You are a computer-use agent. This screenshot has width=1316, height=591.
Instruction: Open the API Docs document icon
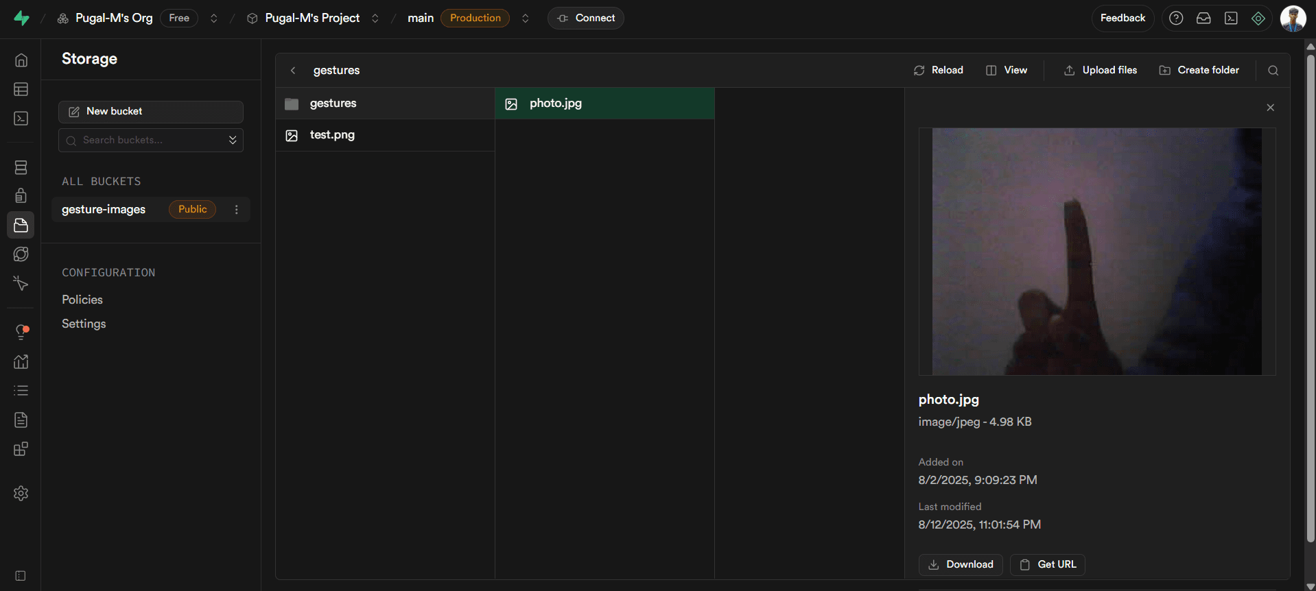tap(21, 420)
